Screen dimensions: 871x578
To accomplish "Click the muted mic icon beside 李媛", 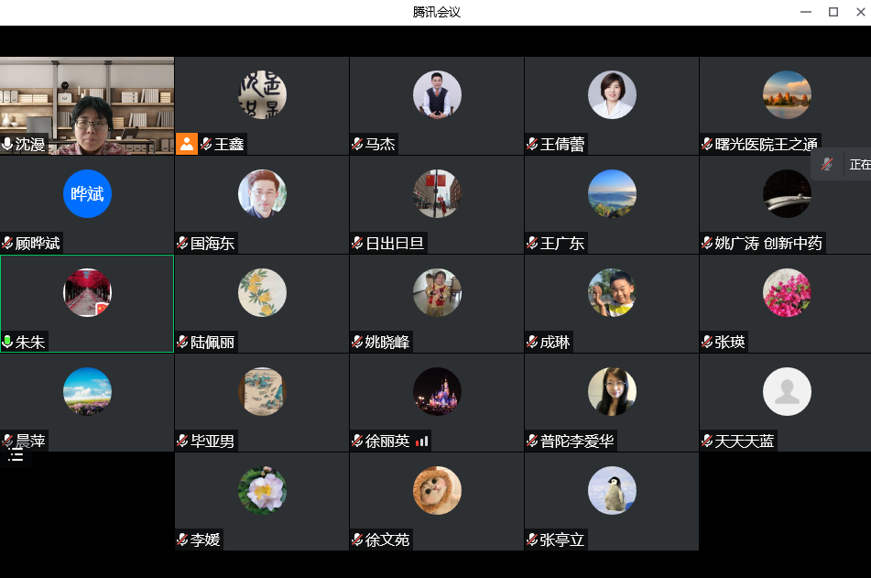I will 182,540.
